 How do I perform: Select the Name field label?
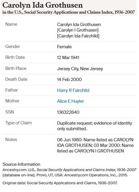11,24
